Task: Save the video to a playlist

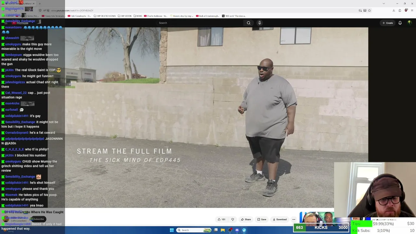Action: [x=262, y=219]
